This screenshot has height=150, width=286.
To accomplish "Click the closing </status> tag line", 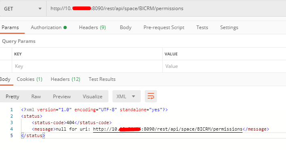I will (x=33, y=135).
